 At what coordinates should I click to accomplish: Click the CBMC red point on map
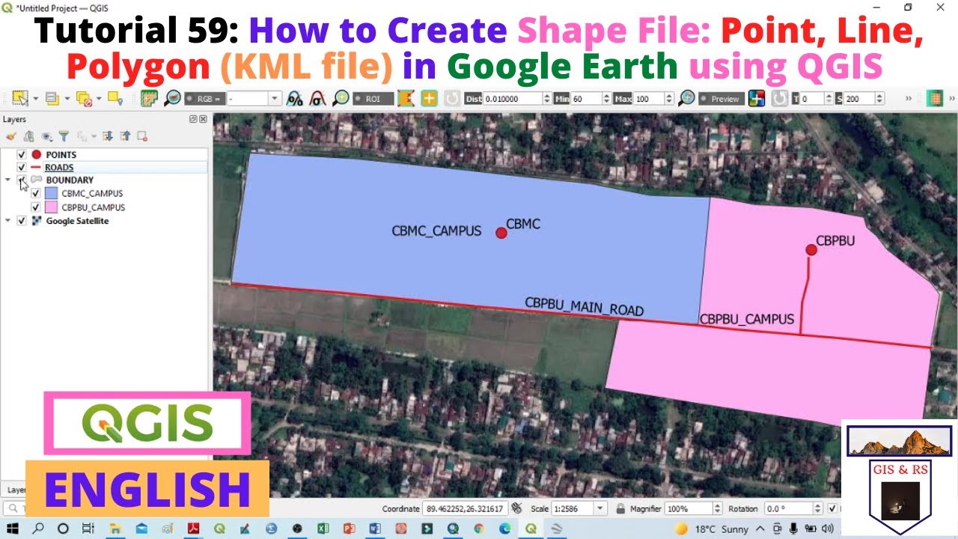point(501,233)
